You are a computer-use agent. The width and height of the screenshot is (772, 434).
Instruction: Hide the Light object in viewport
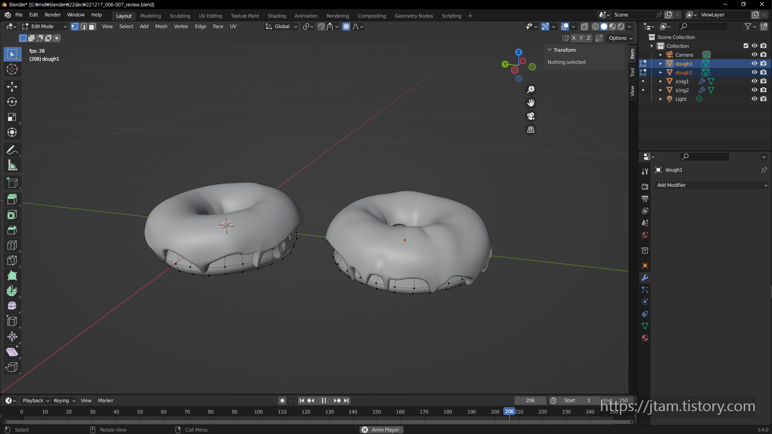coord(754,99)
